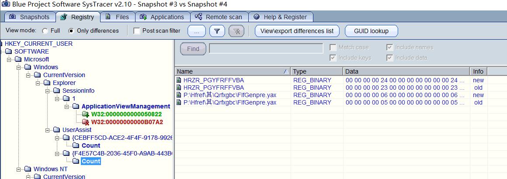Click the Find text input field
Viewport: 507px width, 179px height.
[x=266, y=48]
